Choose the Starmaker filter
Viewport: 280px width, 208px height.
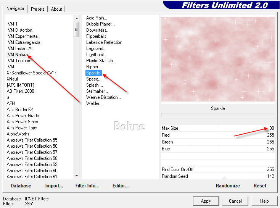(x=97, y=91)
